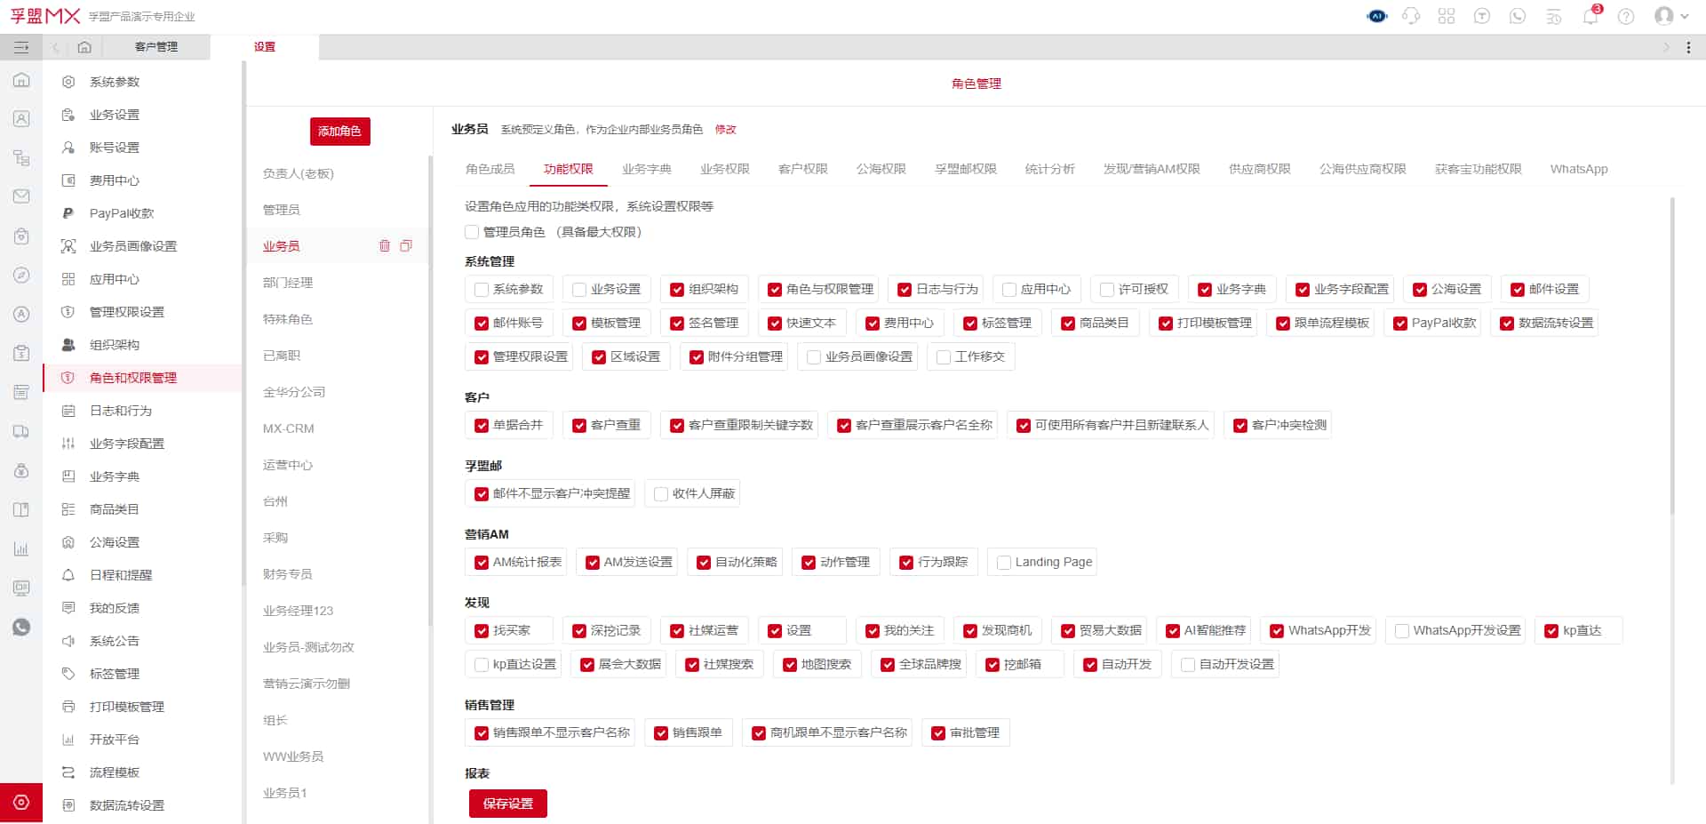Enable the 管理员角色 checkbox
Screen dimensions: 1706x824
472,232
